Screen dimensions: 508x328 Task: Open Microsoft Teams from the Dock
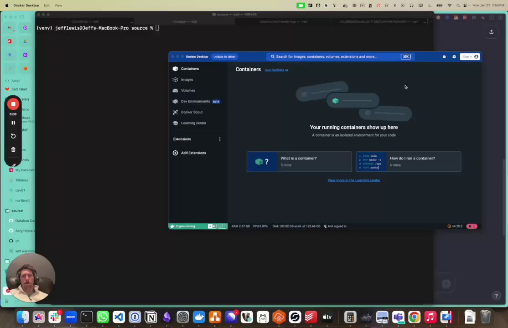(398, 317)
